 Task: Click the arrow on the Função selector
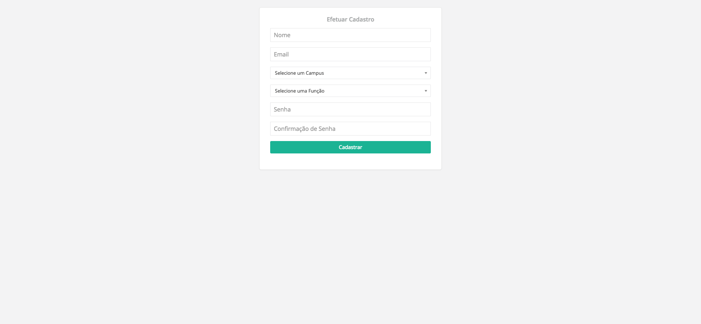tap(426, 91)
